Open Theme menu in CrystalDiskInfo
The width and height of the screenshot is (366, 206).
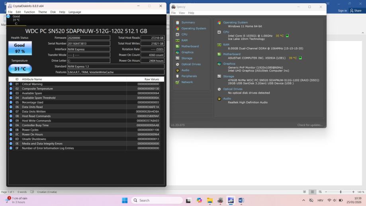pyautogui.click(x=43, y=12)
